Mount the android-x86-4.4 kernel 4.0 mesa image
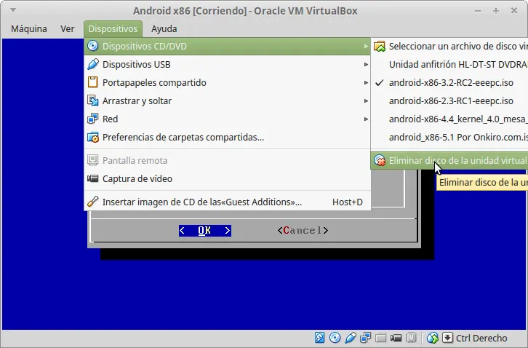 pos(449,119)
